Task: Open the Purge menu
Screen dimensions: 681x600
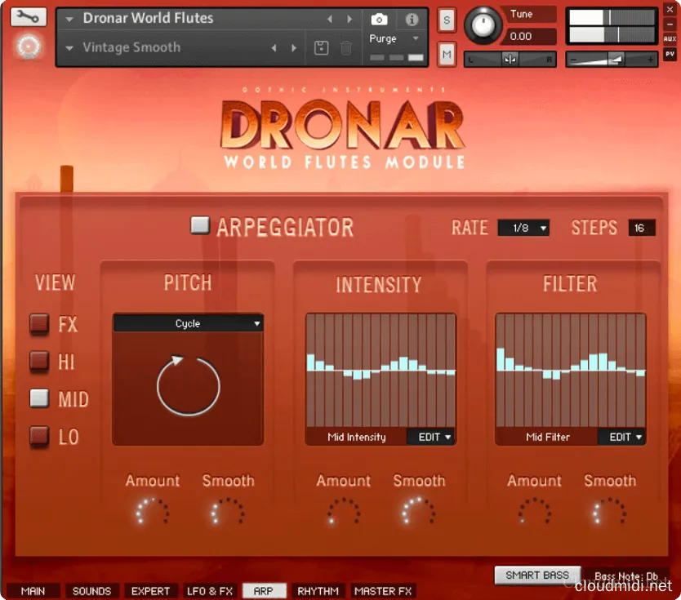Action: pyautogui.click(x=393, y=39)
